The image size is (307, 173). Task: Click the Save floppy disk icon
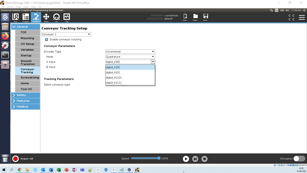(x=206, y=17)
